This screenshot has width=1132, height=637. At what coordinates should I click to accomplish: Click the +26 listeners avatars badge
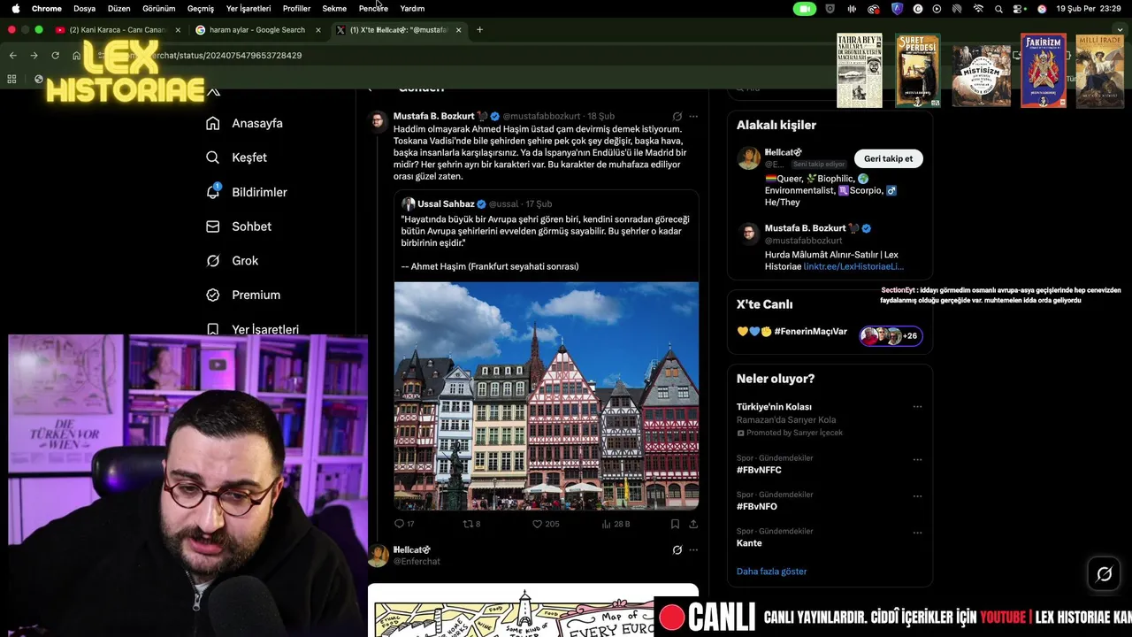pyautogui.click(x=891, y=335)
